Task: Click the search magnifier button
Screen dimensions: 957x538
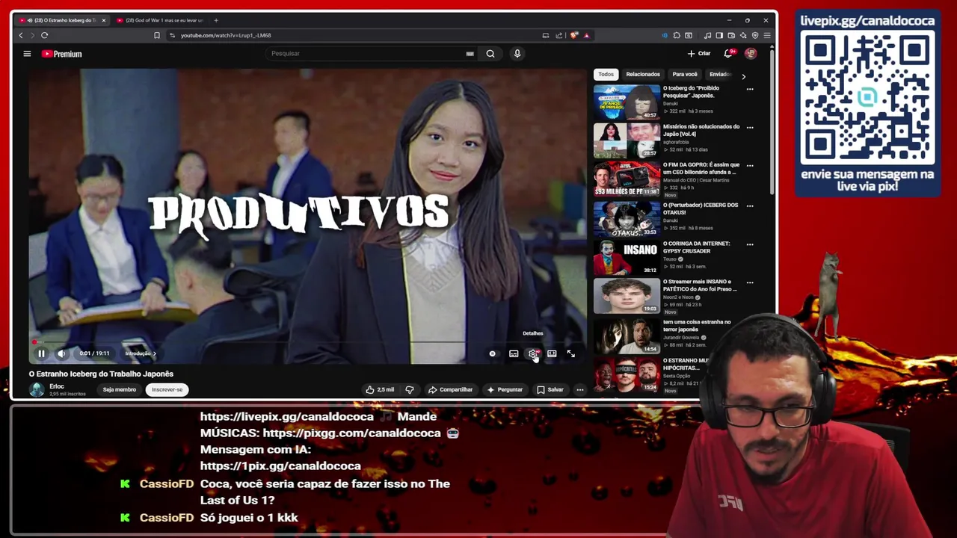Action: coord(490,54)
